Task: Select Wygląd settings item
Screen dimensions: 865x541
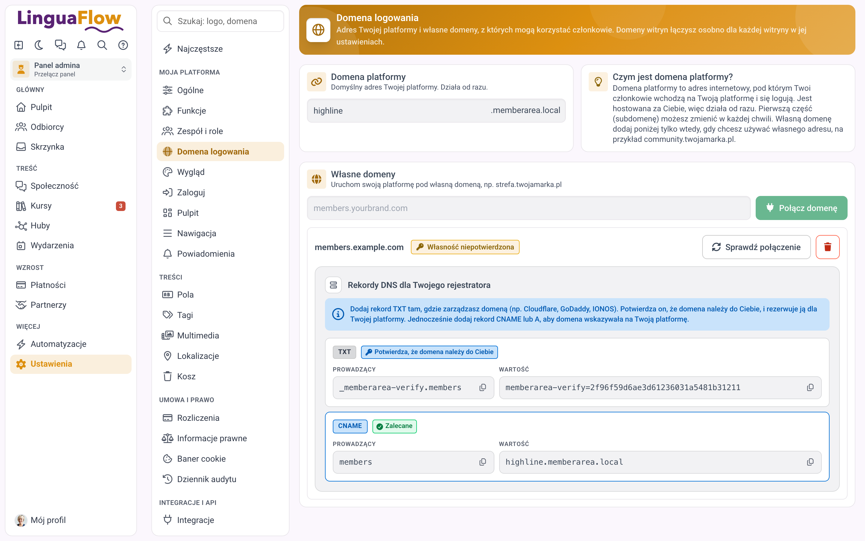Action: tap(220, 172)
